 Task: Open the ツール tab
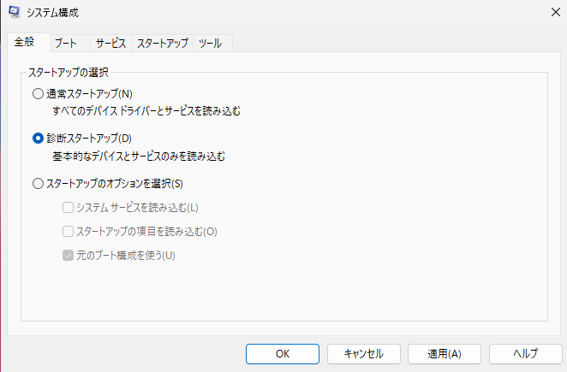pyautogui.click(x=212, y=44)
